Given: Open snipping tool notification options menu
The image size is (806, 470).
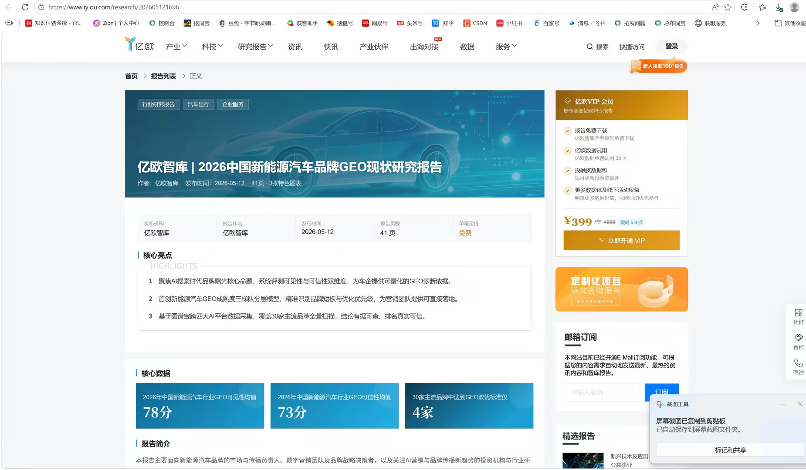Looking at the screenshot, I should tap(782, 404).
